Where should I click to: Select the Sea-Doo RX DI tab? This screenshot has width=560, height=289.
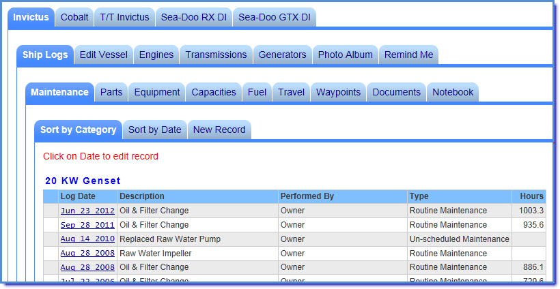click(x=193, y=18)
